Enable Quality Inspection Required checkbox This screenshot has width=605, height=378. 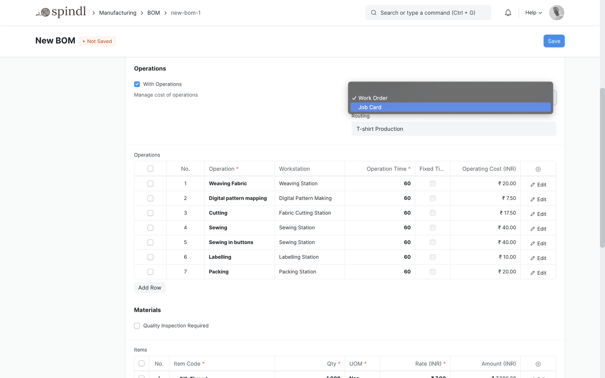[137, 325]
